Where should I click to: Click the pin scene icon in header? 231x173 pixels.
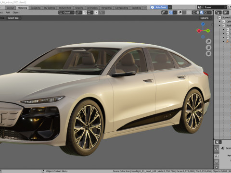click(225, 7)
